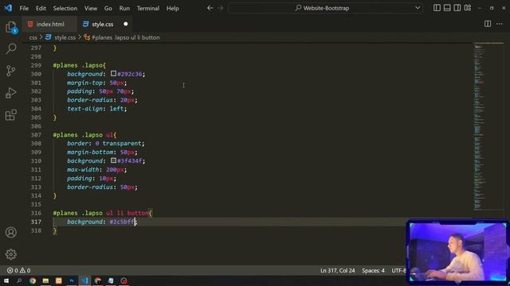
Task: Click the errors and warnings status indicator
Action: click(x=19, y=270)
